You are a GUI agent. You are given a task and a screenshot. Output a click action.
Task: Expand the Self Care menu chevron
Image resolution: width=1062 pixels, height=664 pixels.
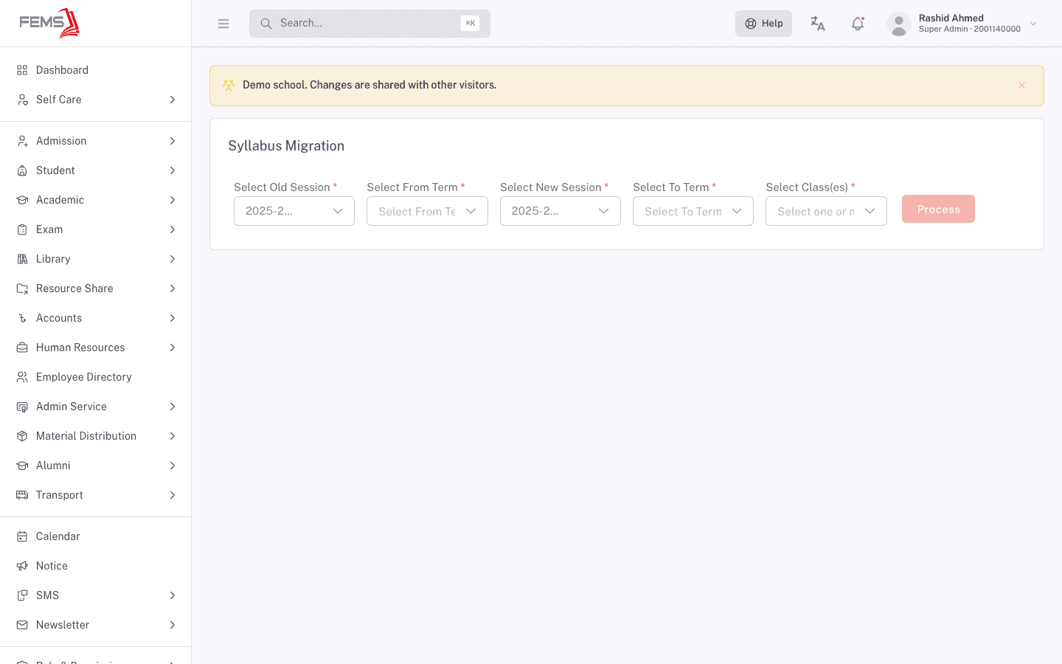coord(173,100)
